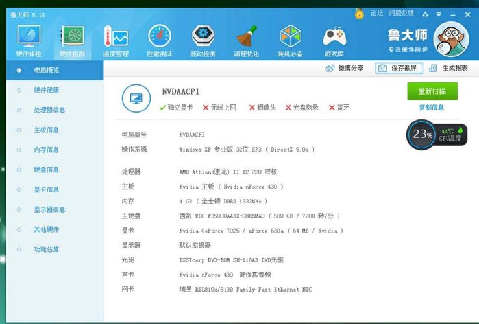Open 游戏库 game library controller icon
The image size is (479, 324).
334,41
